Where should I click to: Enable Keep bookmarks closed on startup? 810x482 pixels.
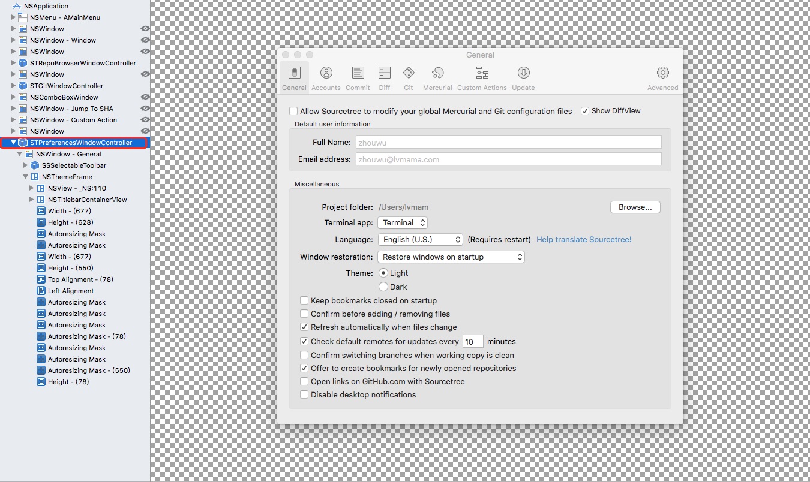pos(305,301)
